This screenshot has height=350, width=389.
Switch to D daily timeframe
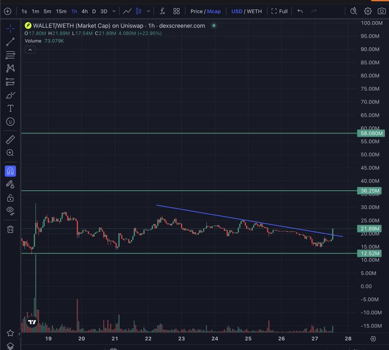pyautogui.click(x=94, y=11)
